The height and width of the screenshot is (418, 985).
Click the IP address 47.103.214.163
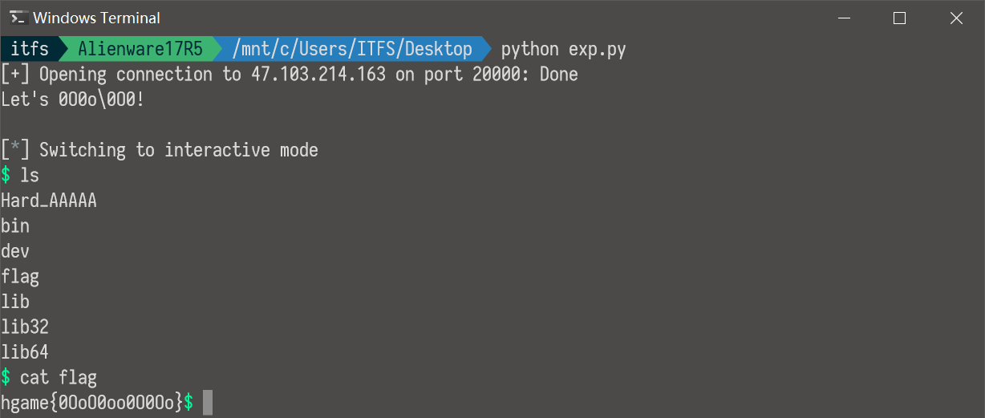point(318,75)
